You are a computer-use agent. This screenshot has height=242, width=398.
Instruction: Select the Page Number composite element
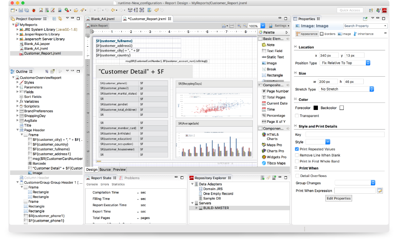(277, 91)
